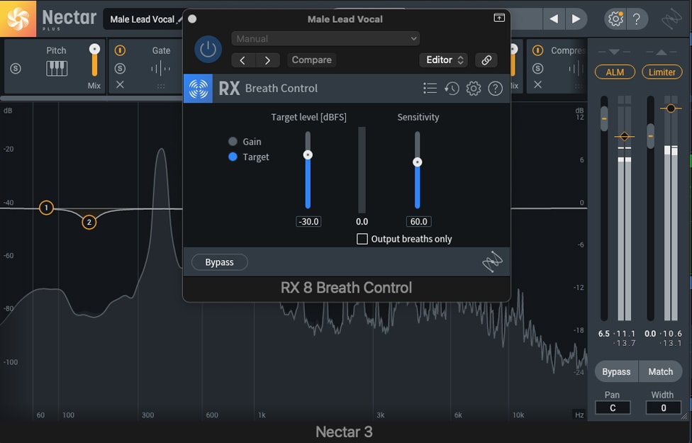
Task: Click the Bypass button in Nectar output panel
Action: (617, 371)
